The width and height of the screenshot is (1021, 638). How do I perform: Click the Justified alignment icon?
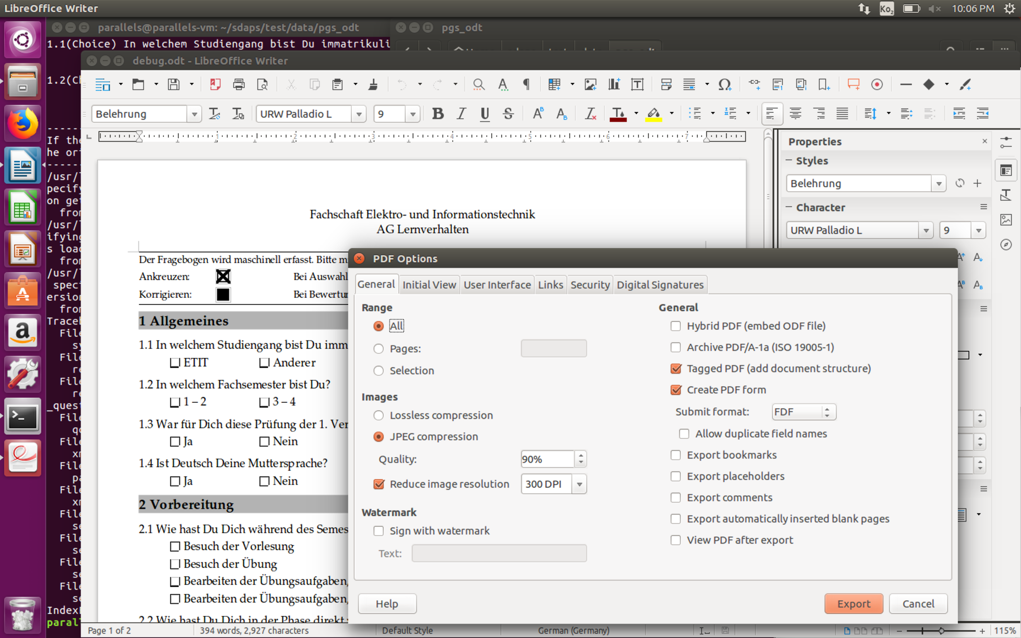842,113
